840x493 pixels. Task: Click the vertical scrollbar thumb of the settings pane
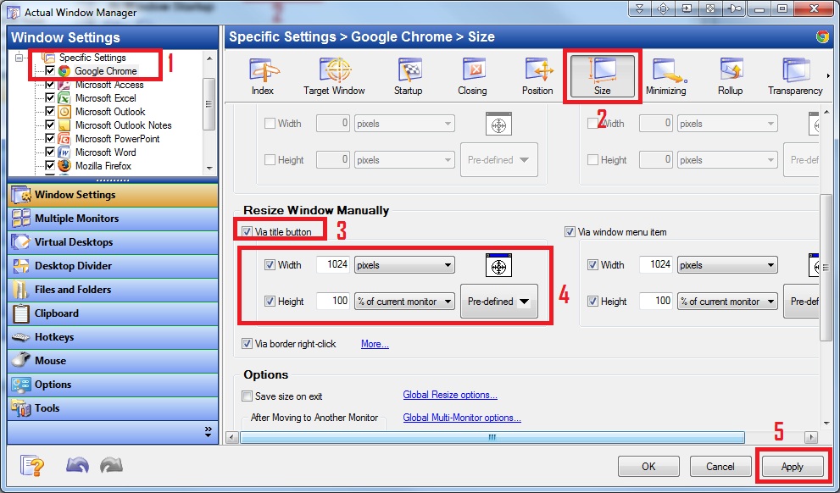826,268
